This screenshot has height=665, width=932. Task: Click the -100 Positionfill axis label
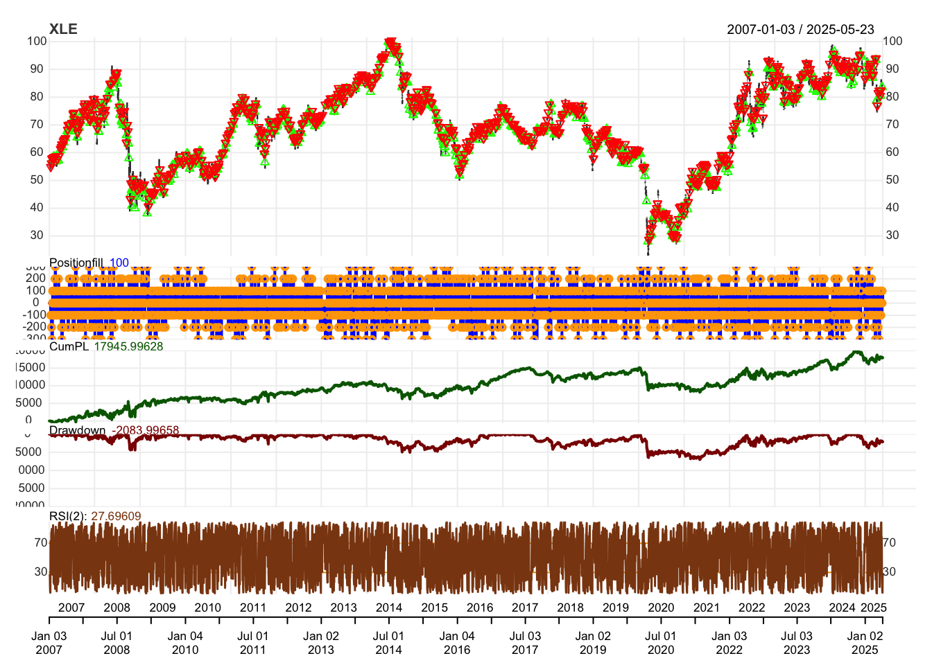(33, 314)
